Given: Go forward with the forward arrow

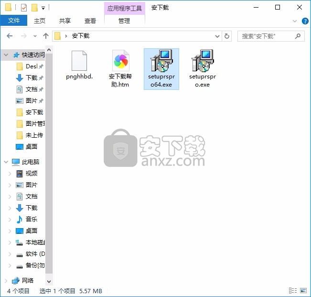Looking at the screenshot, I should click(23, 36).
